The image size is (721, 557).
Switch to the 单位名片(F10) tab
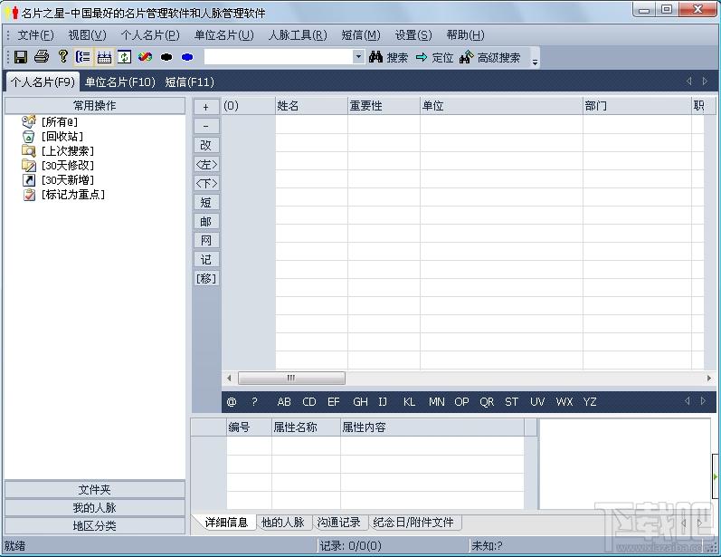coord(120,82)
